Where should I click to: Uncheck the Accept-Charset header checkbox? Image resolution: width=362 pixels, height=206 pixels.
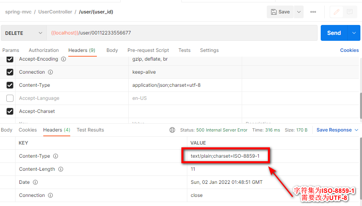10,111
